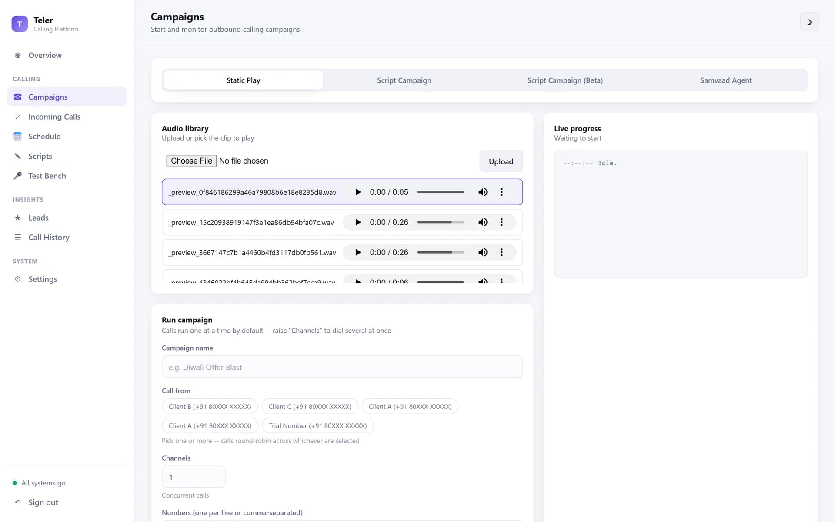Click the Choose File button

point(191,161)
